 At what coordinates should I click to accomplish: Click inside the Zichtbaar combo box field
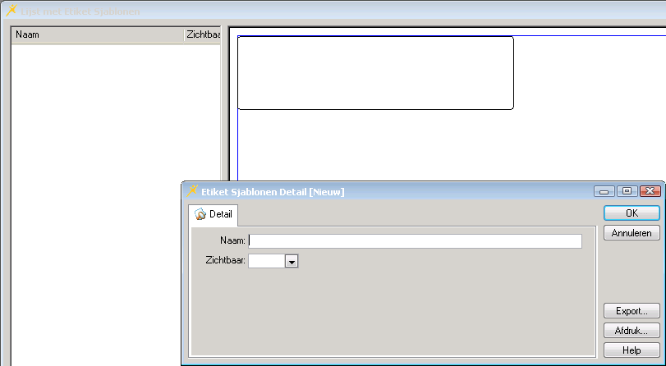[x=266, y=261]
